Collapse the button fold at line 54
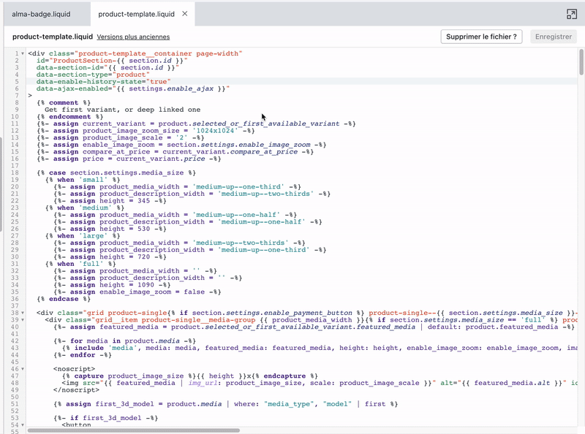Screen dimensions: 585x434 23,425
